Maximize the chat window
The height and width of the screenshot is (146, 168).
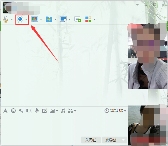click(155, 5)
